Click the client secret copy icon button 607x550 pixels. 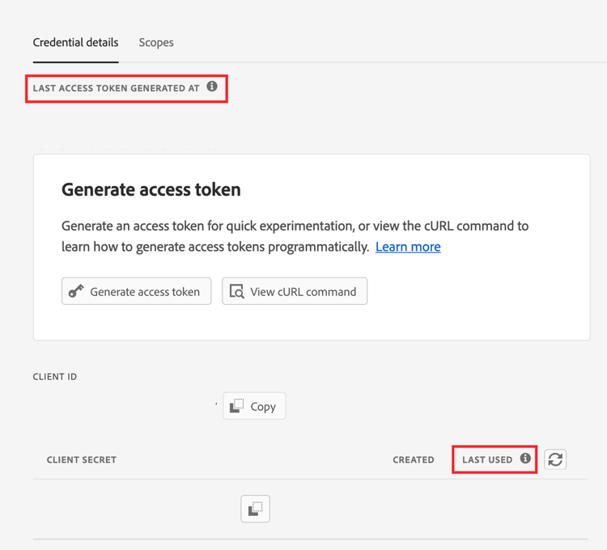click(255, 509)
